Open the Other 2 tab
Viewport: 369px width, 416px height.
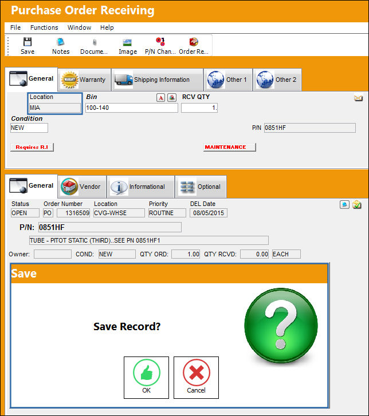click(277, 80)
